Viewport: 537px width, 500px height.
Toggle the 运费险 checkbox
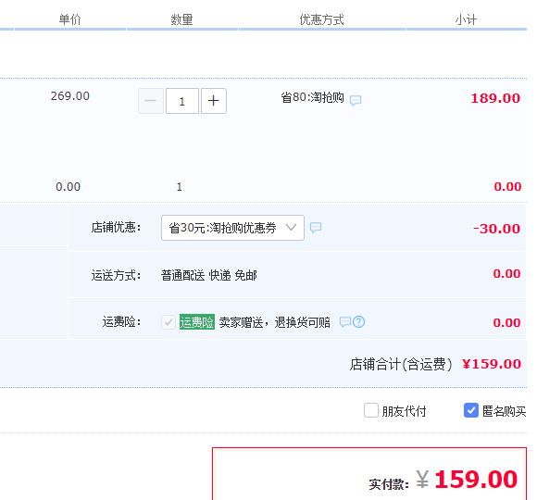click(169, 322)
